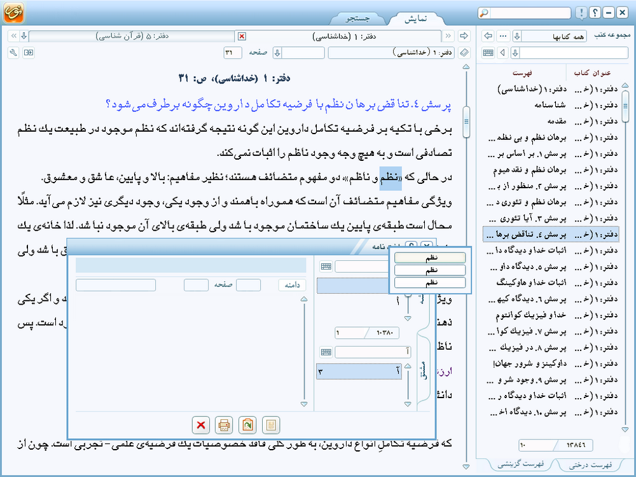Click the دامنه button in the dictionary dialog

(x=292, y=285)
